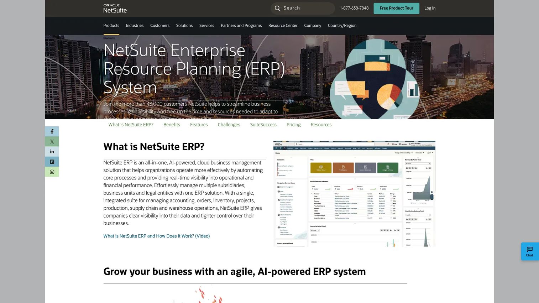Open the Customers menu
Image resolution: width=539 pixels, height=303 pixels.
(160, 26)
